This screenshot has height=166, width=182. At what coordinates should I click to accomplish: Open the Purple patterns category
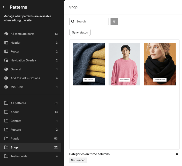pyautogui.click(x=31, y=138)
